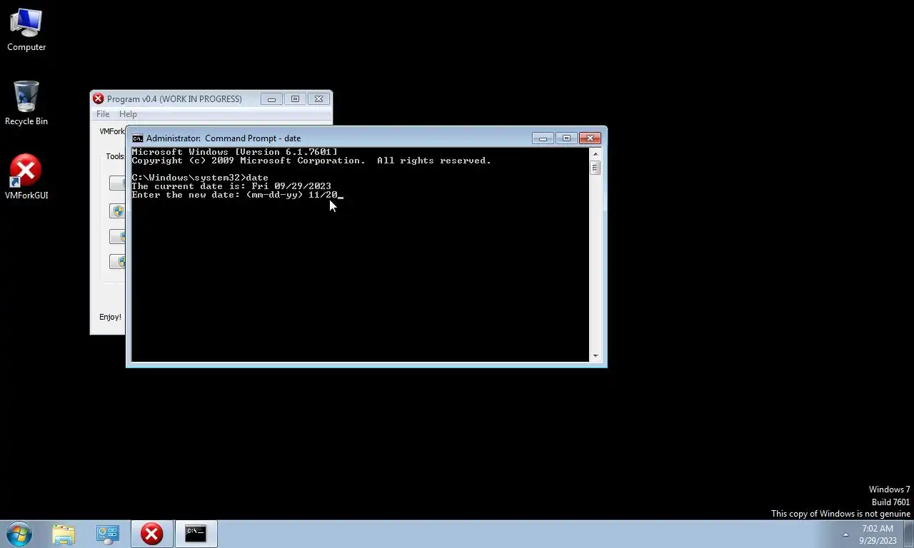Select the Computer desktop icon
Image resolution: width=914 pixels, height=548 pixels.
pos(26,30)
